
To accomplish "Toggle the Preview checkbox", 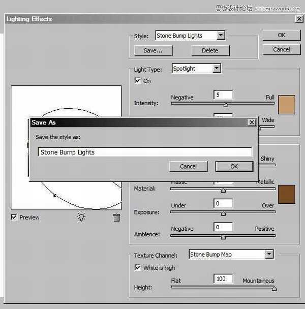I will click(14, 218).
